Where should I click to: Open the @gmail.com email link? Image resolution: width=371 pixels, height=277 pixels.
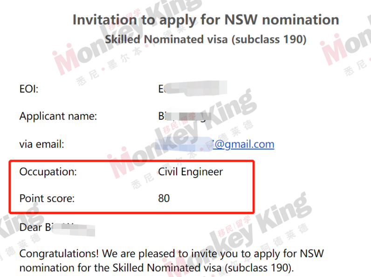(x=244, y=144)
